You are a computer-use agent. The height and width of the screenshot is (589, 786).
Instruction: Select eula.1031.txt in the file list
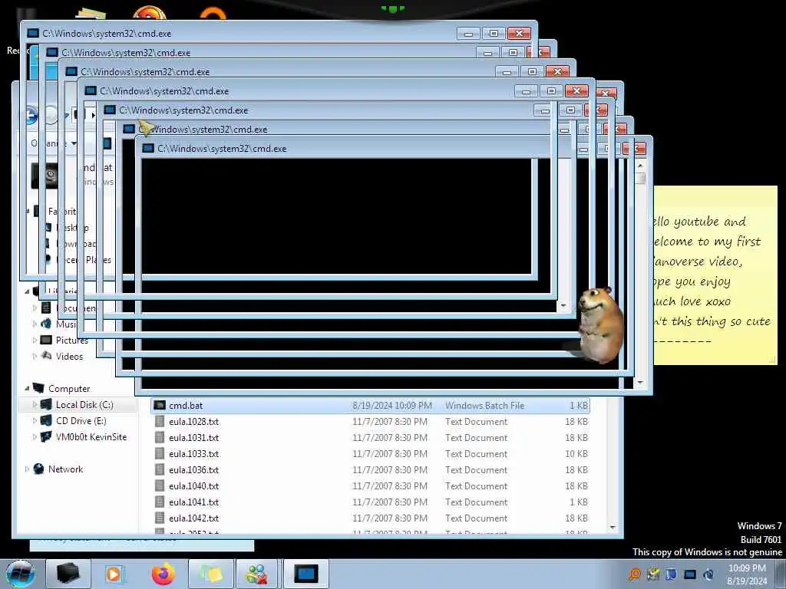tap(371, 438)
